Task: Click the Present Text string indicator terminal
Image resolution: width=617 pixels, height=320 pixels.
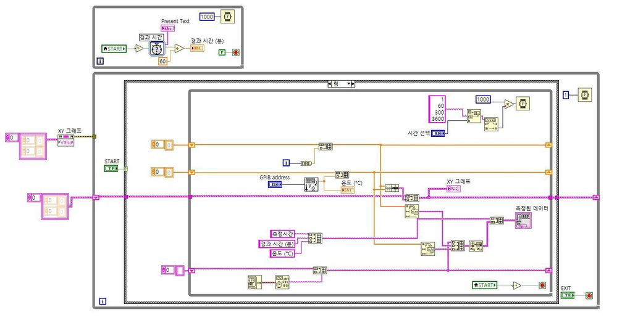Action: (x=167, y=28)
